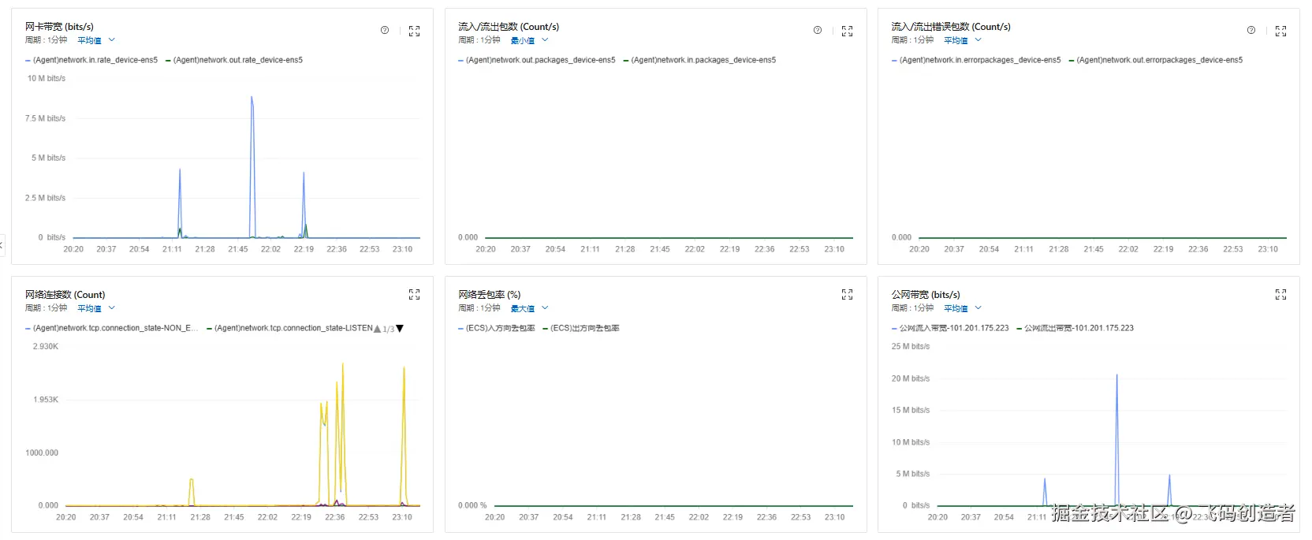Toggle the (ECS)出方向丢包率 legend series
This screenshot has height=540, width=1312.
tap(581, 328)
